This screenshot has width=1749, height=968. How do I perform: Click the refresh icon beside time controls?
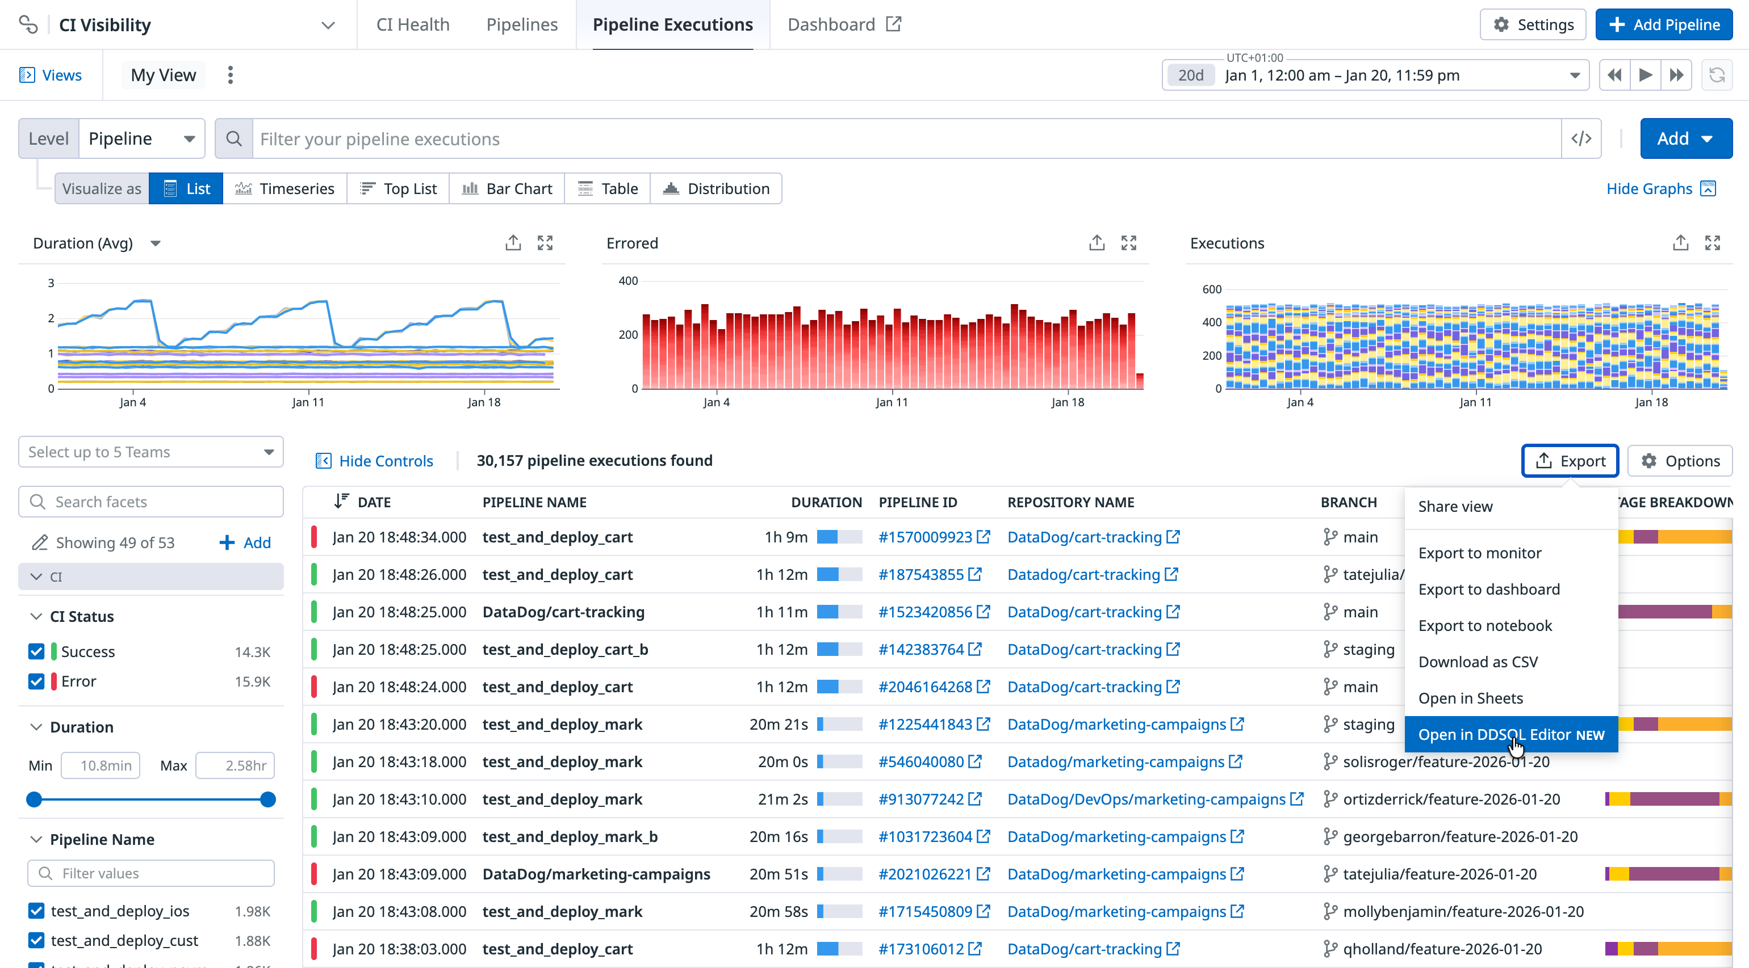1717,75
